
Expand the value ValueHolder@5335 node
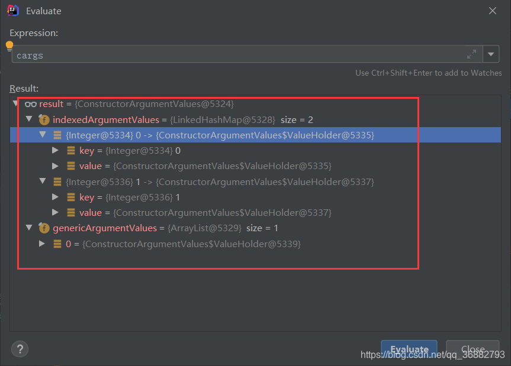[x=56, y=166]
